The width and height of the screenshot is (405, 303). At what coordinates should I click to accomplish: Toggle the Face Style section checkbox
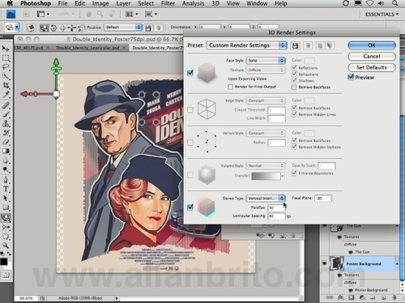190,73
